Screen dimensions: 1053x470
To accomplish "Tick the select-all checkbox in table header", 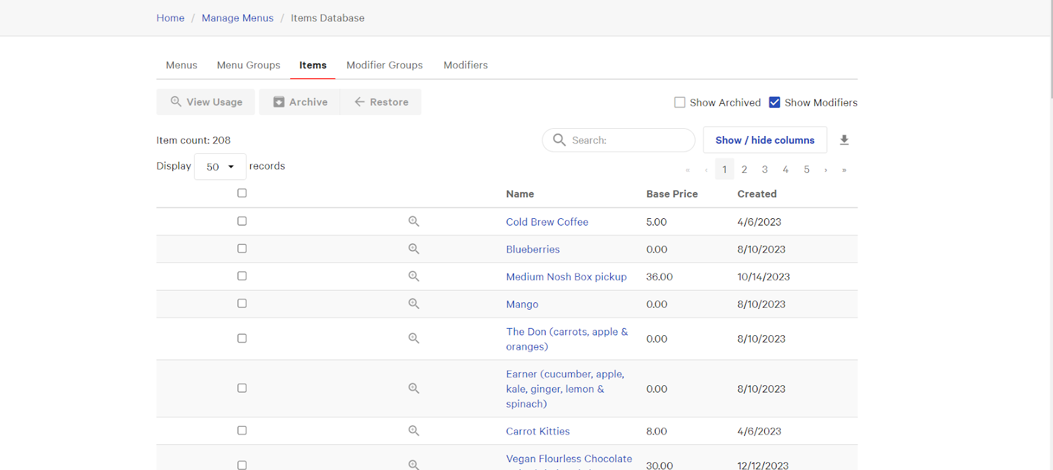I will click(x=242, y=193).
